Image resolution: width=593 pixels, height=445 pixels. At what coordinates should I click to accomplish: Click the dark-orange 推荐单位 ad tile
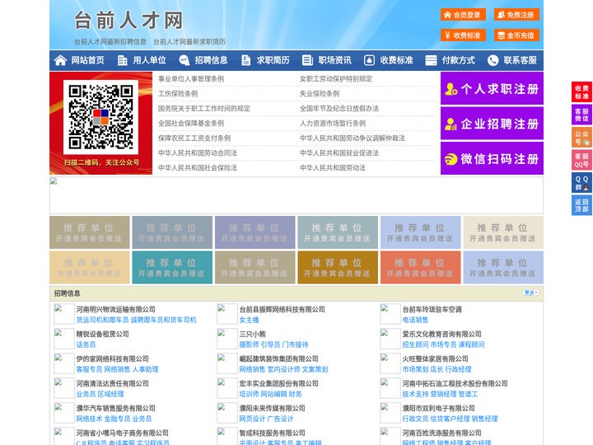(338, 267)
